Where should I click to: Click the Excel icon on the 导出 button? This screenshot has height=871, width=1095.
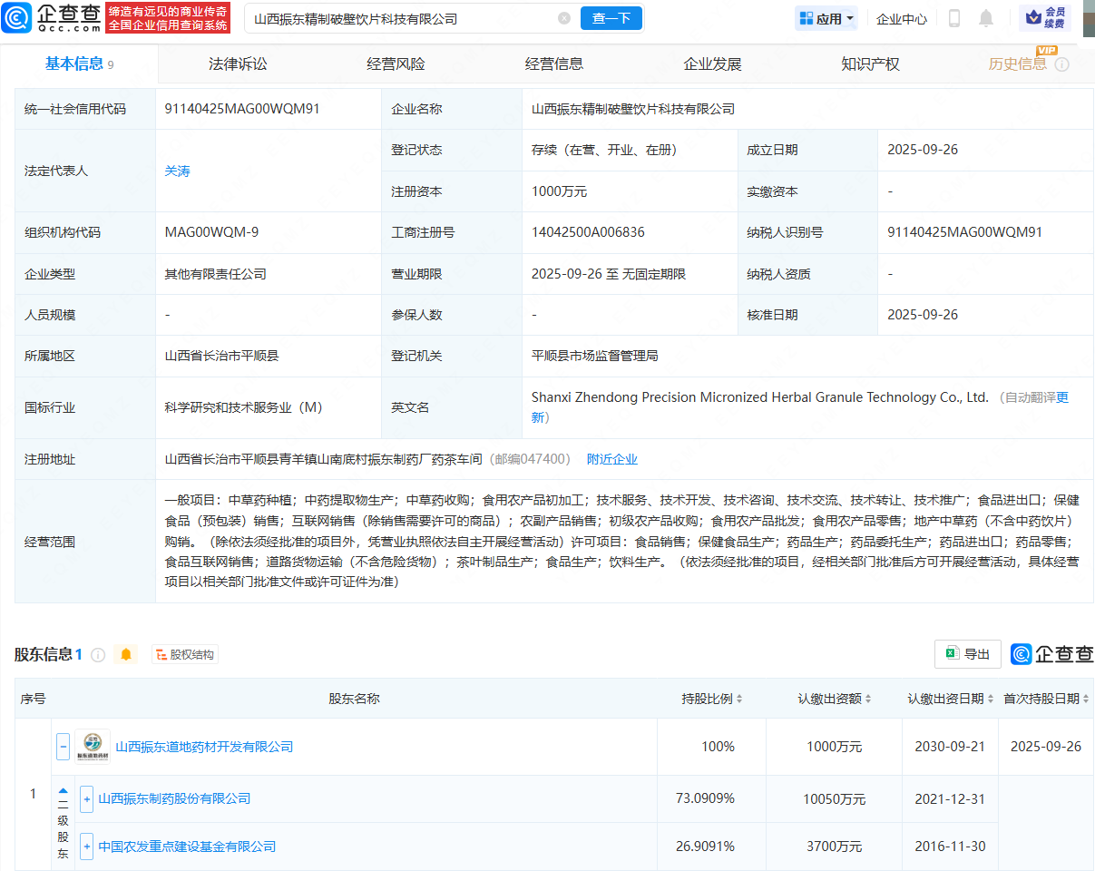952,653
